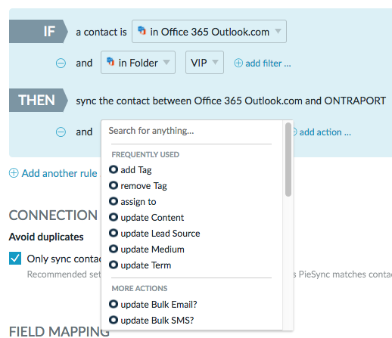Click the 'Avoid duplicates' heading
Viewport: 392px width, 338px height.
46,237
